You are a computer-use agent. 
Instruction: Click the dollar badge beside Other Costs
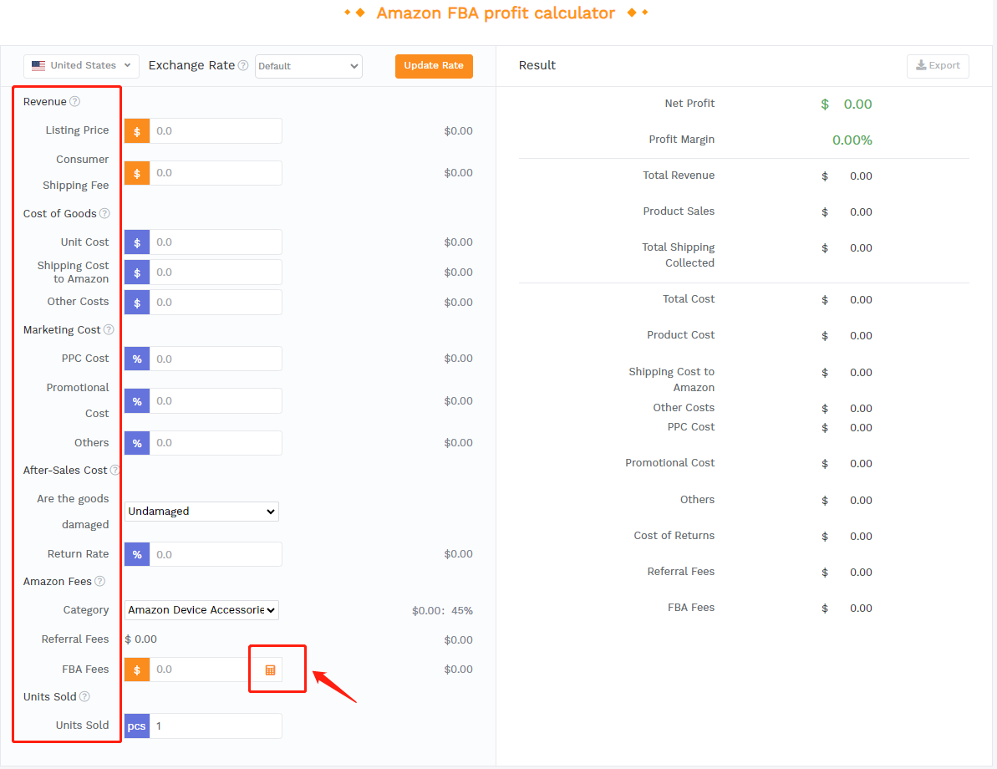[137, 302]
